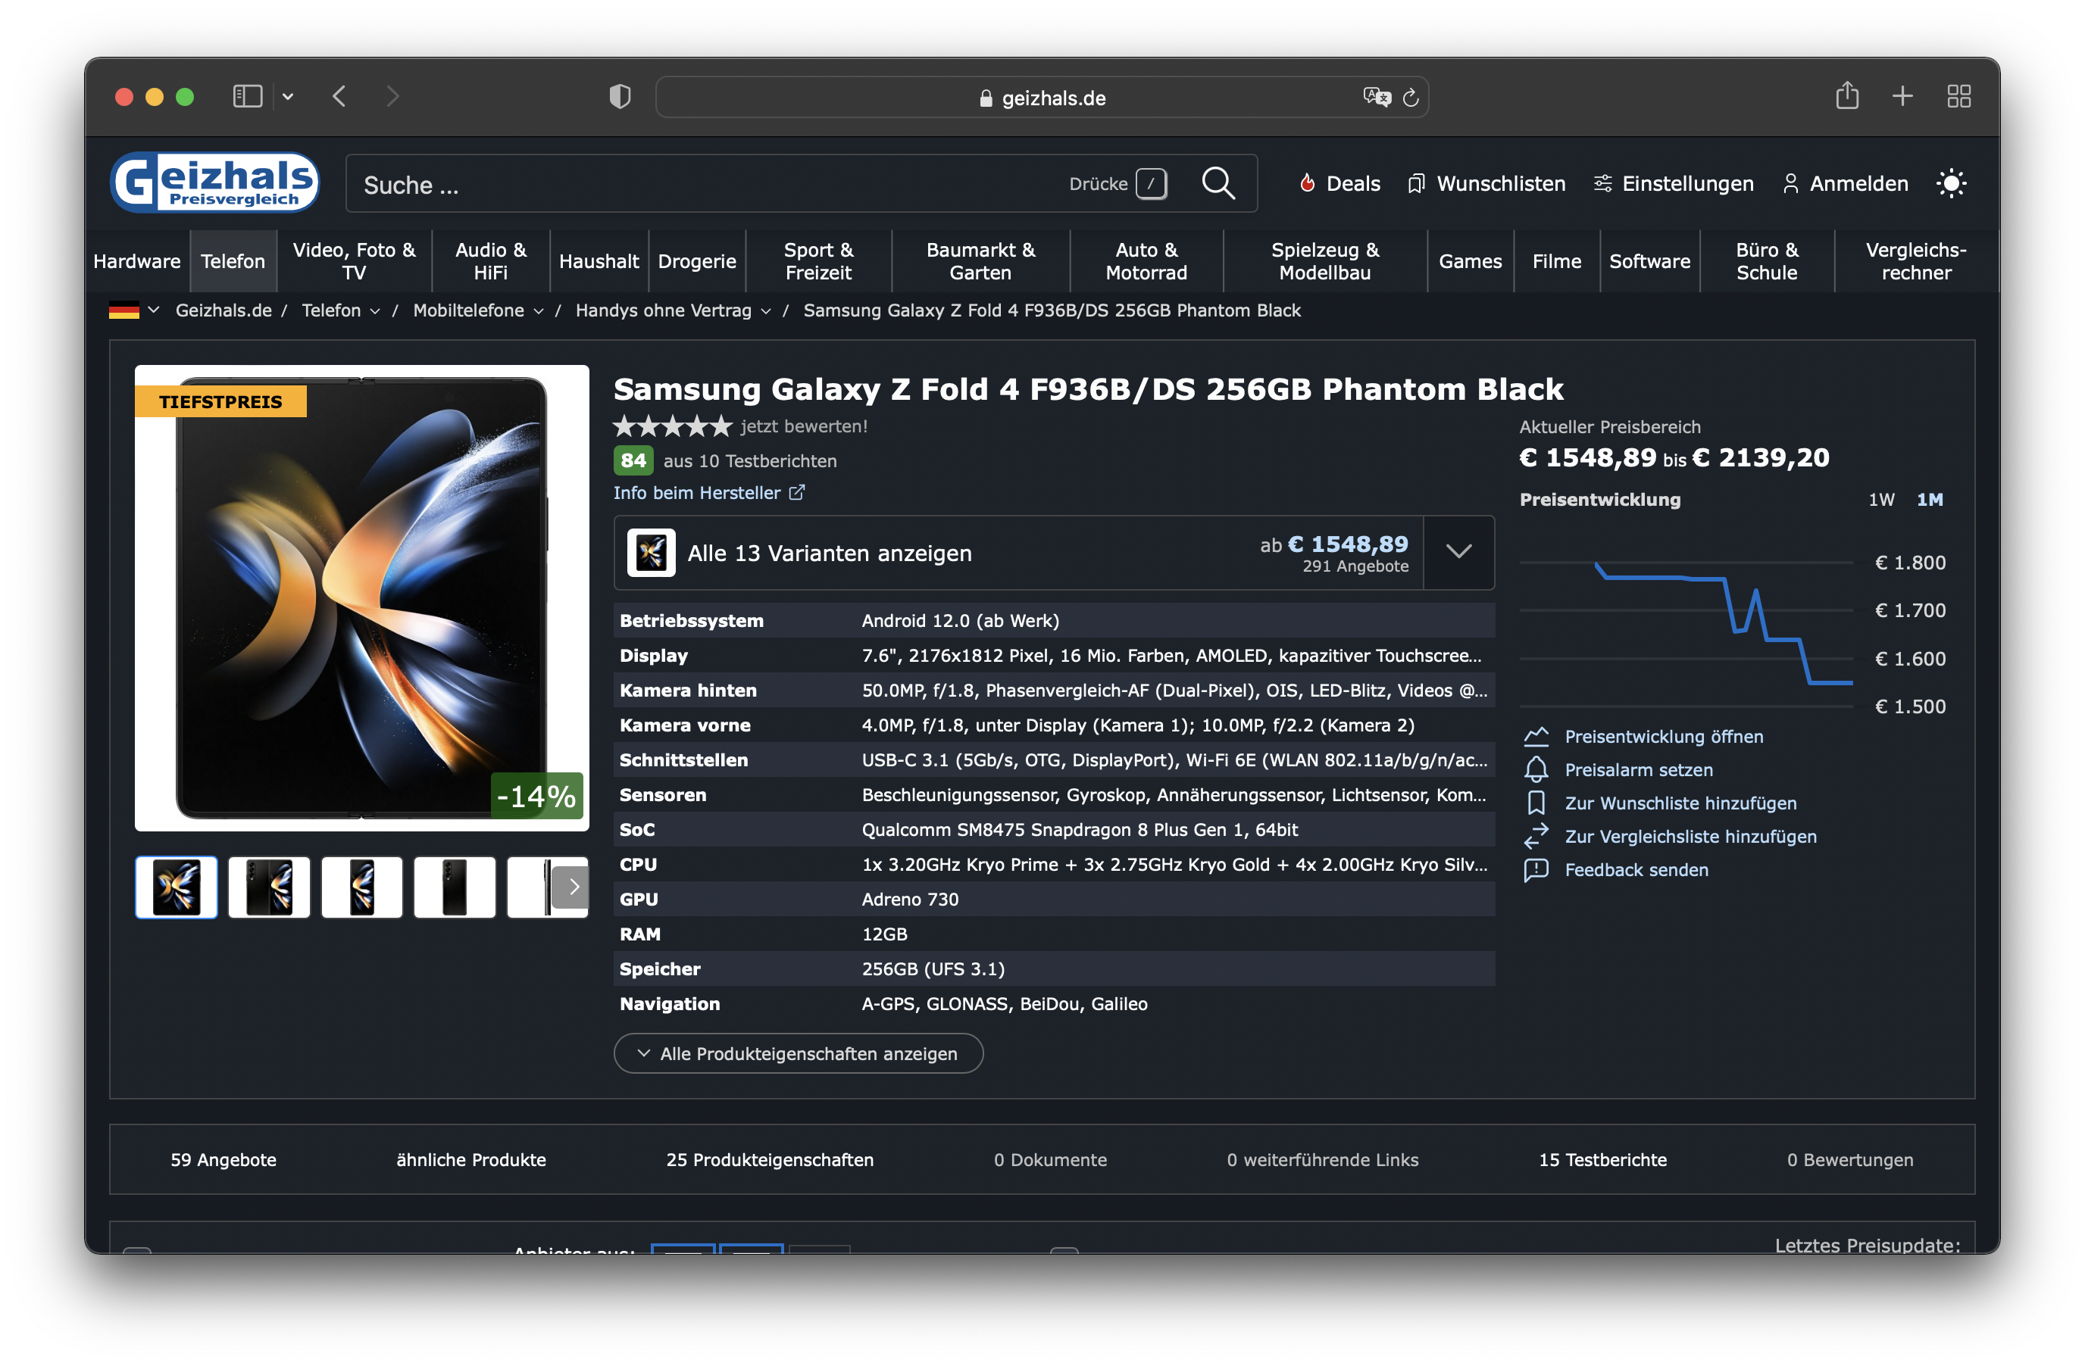Expand Alle Produkteigenschaften anzeigen

(798, 1053)
